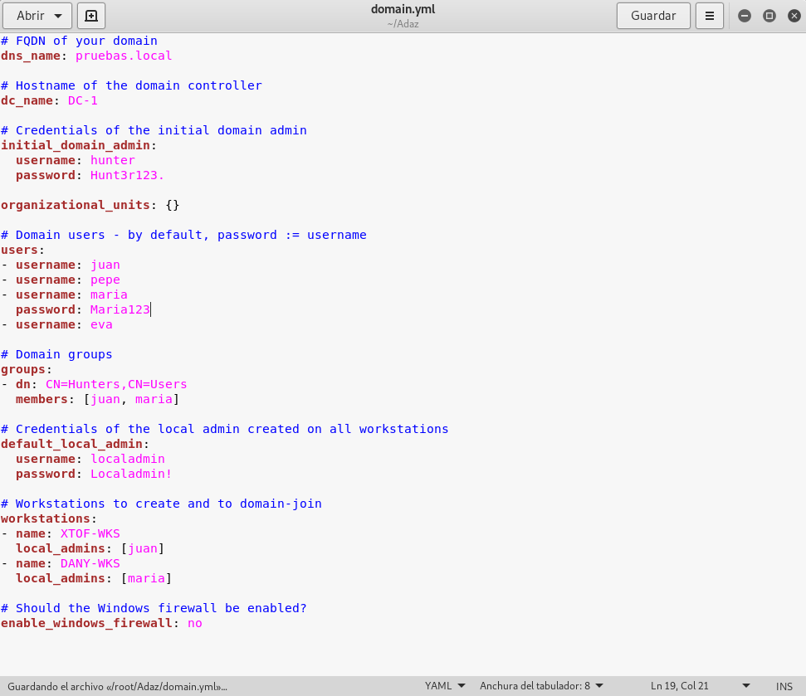Click the domain.yml window title
The width and height of the screenshot is (806, 696).
point(403,10)
